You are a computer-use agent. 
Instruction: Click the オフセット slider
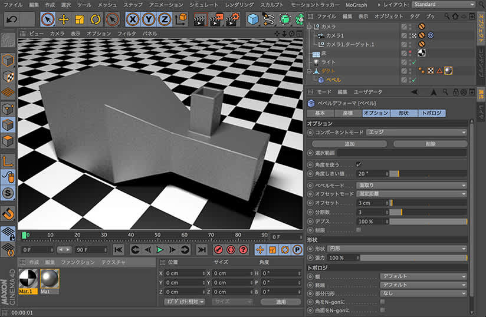429,203
